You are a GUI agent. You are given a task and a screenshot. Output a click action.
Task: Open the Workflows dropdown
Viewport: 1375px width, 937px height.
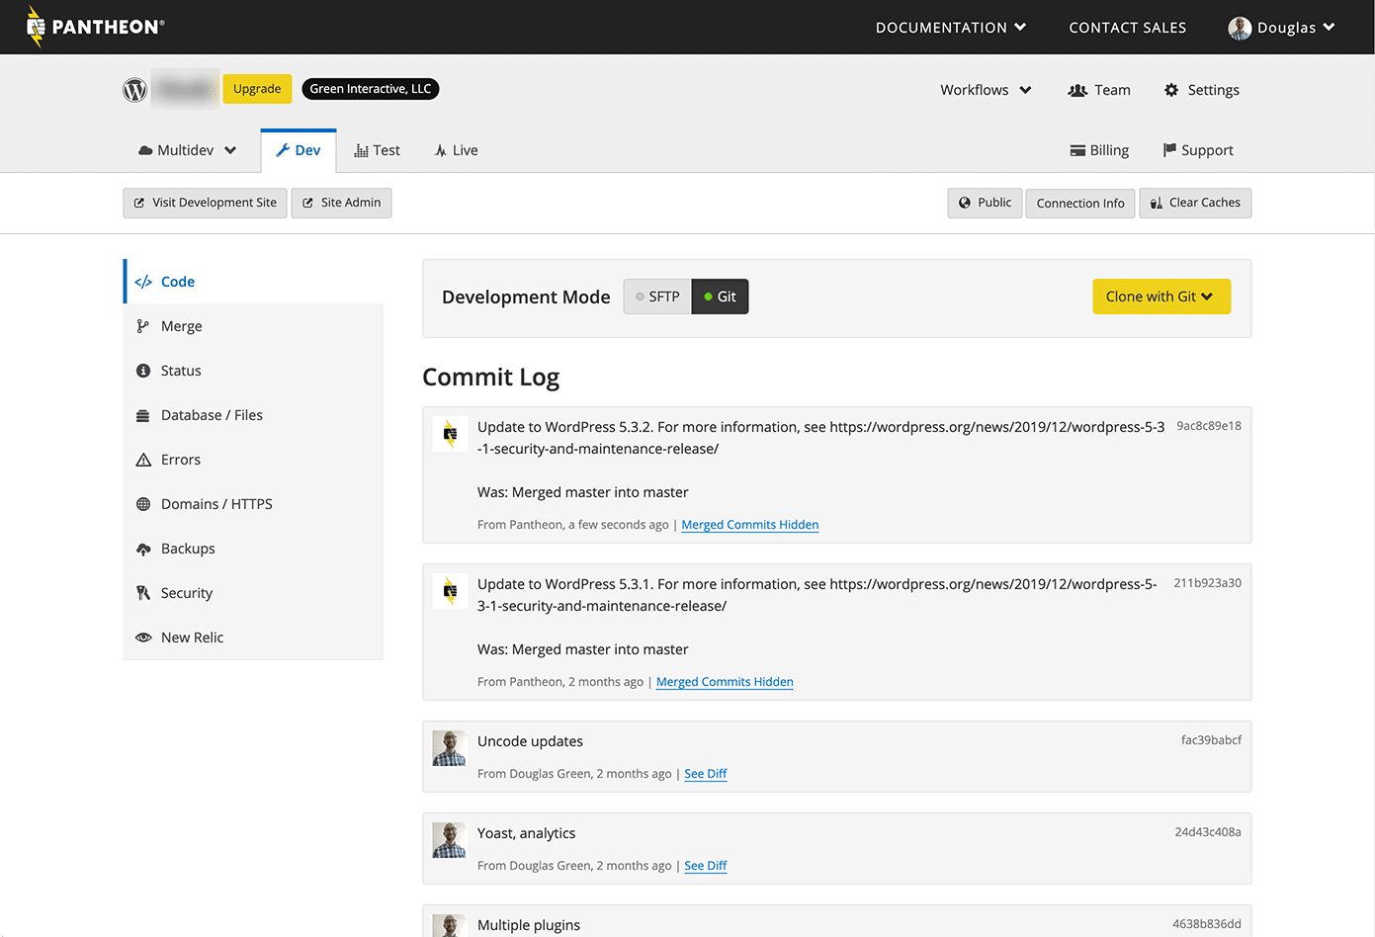pos(985,90)
